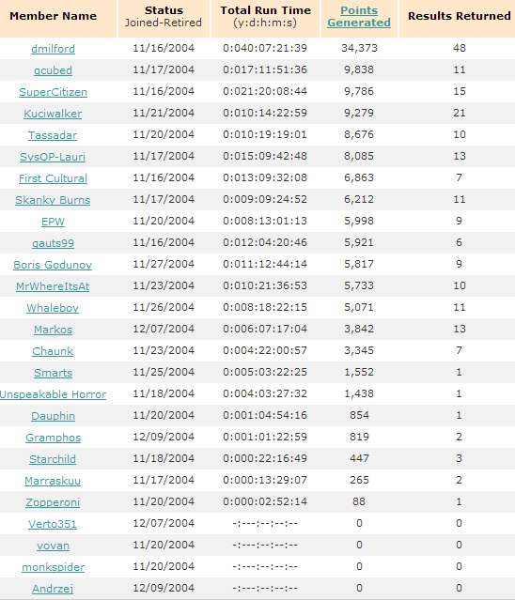
Task: Click the MrWhereItsAt member name
Action: [53, 286]
